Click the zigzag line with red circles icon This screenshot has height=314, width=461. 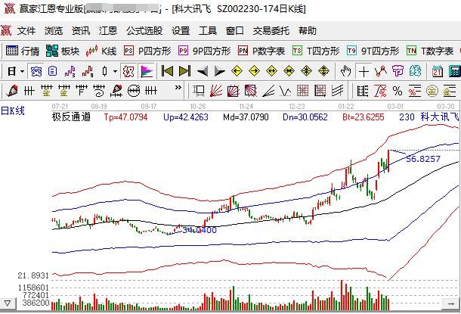[x=380, y=71]
